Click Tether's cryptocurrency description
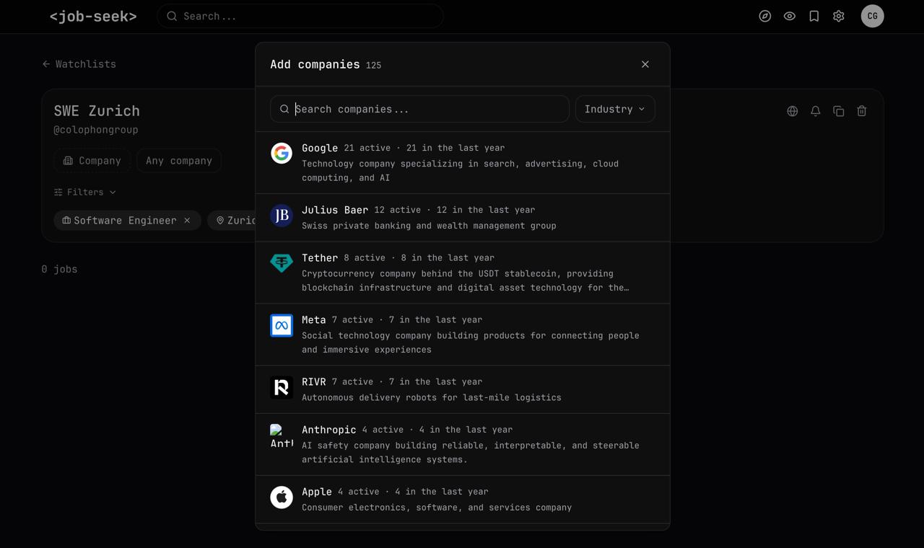Image resolution: width=924 pixels, height=548 pixels. click(466, 280)
